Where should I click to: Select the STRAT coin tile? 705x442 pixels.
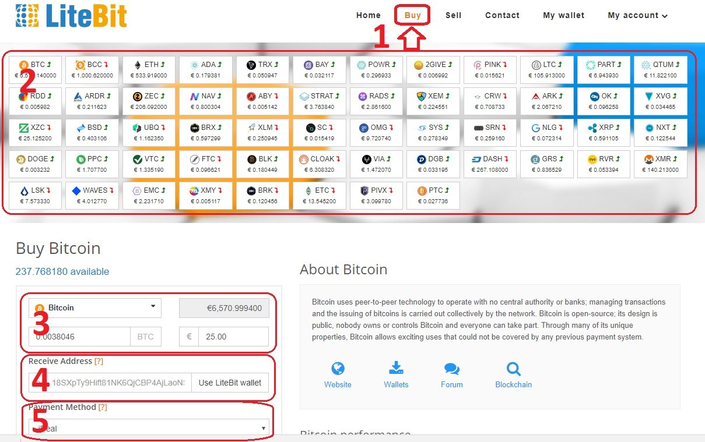point(320,101)
